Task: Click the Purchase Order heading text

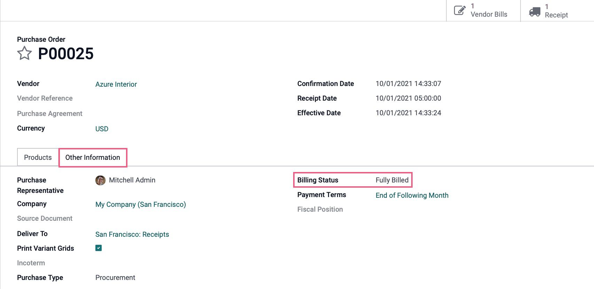Action: (x=41, y=39)
